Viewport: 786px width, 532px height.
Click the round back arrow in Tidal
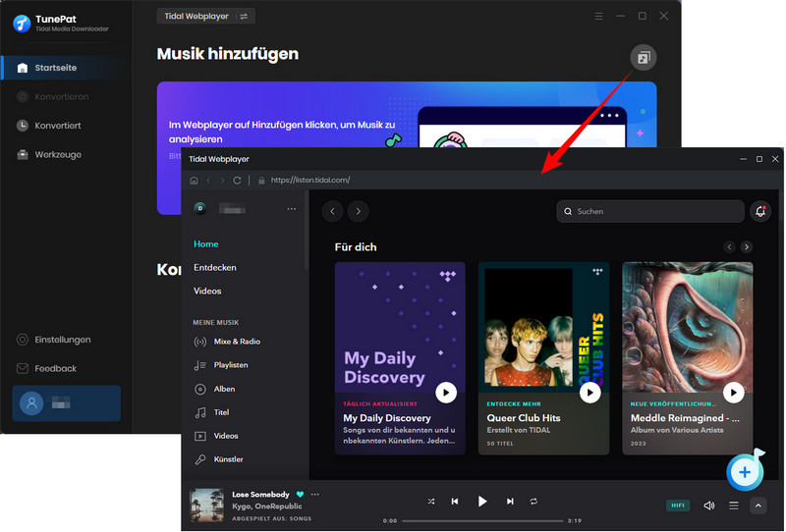coord(332,211)
